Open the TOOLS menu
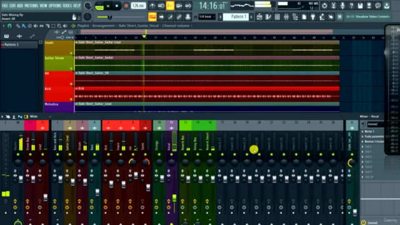Viewport: 400px width, 225px height. pos(67,6)
